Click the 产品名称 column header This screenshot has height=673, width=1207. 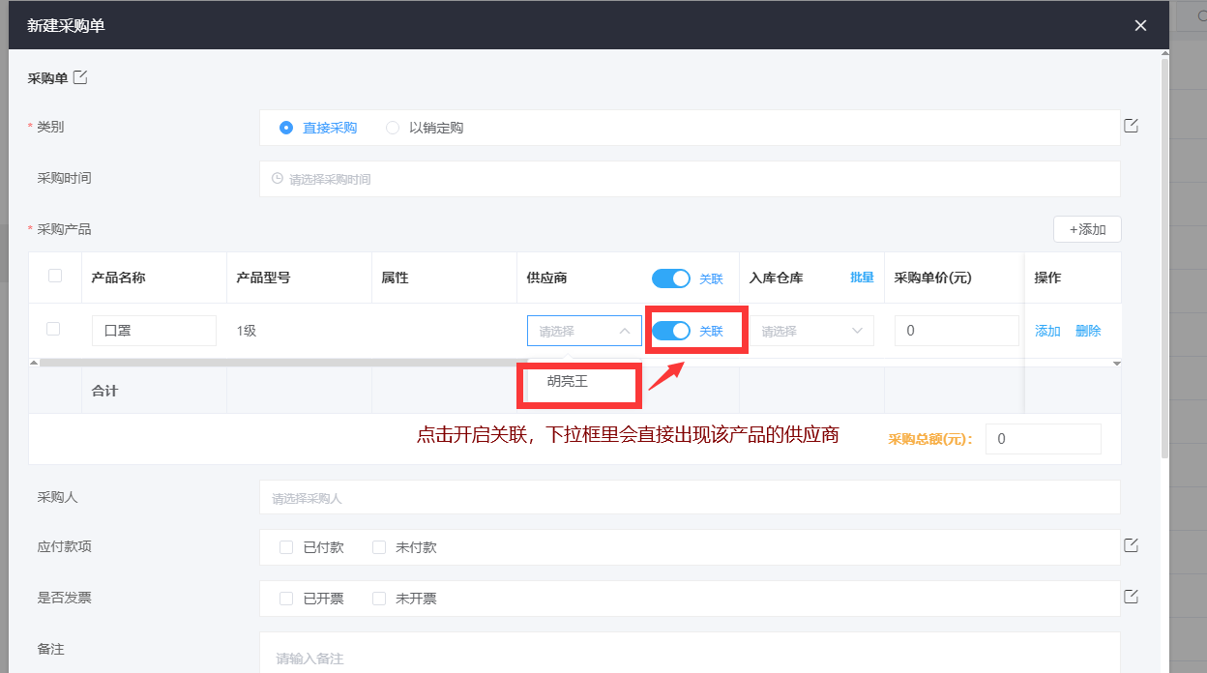(x=118, y=278)
